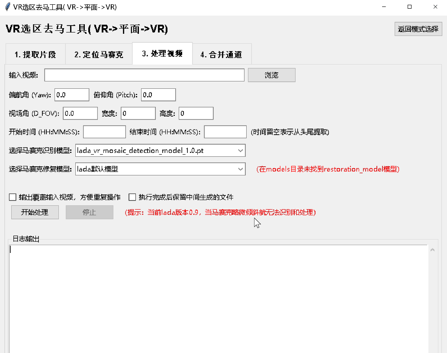Click the 视场角 (D_FOV) input
Image resolution: width=447 pixels, height=353 pixels.
[x=80, y=113]
